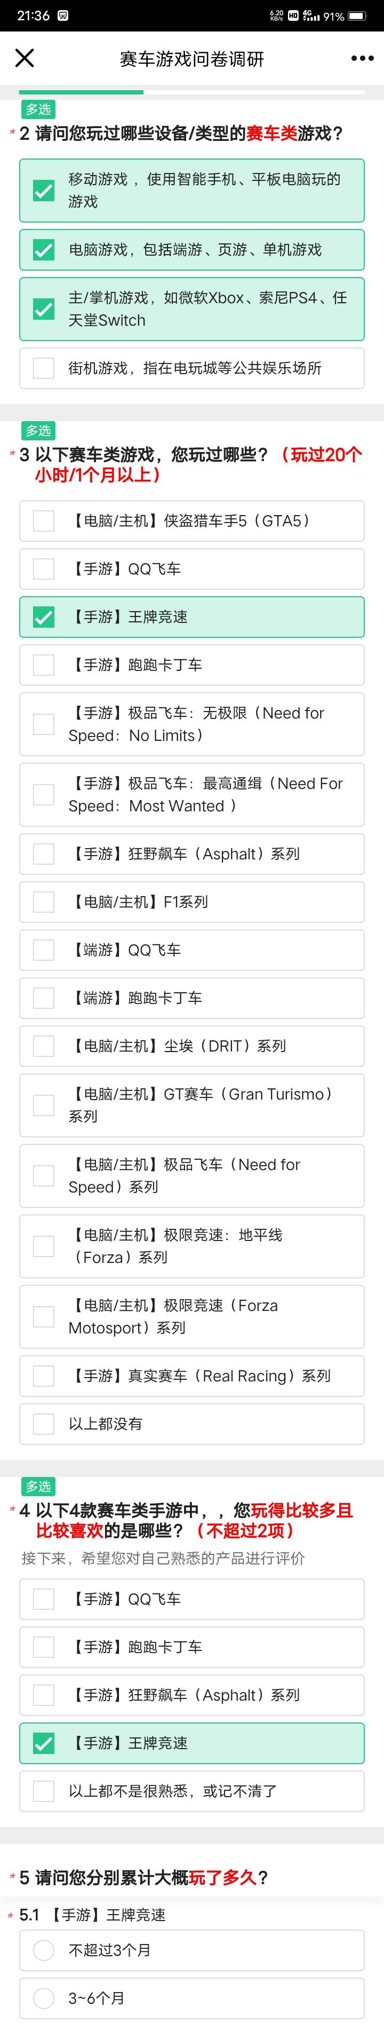The image size is (384, 2023).
Task: Check 侠盗猎车手5 (GTA5) option
Action: pyautogui.click(x=191, y=521)
